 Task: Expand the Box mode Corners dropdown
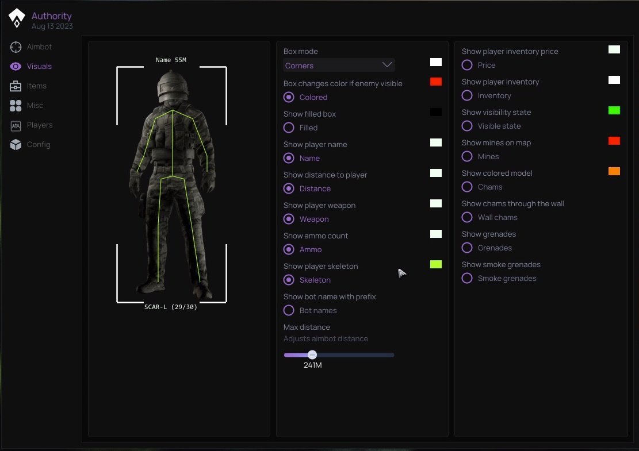(339, 65)
